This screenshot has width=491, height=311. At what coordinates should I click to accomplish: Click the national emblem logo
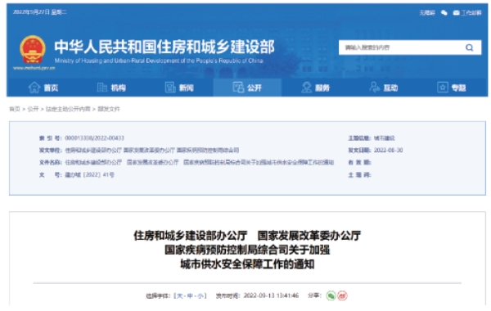pos(33,50)
